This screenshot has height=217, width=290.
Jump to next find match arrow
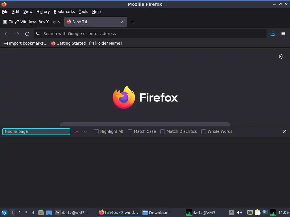[85, 132]
